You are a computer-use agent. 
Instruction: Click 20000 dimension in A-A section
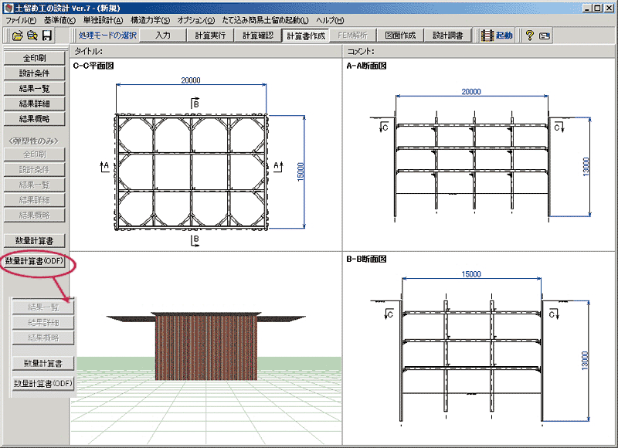point(471,92)
